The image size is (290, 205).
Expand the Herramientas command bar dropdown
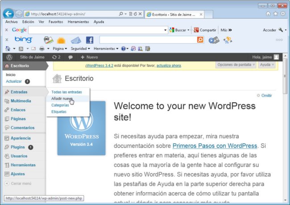106,48
